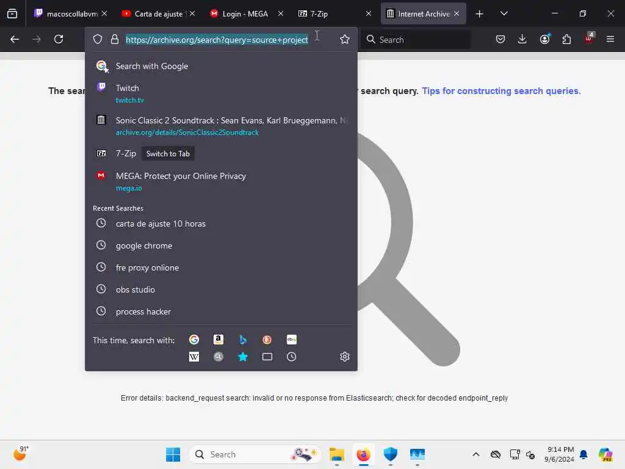Screen dimensions: 625x469
Task: Click the Windows taskbar Search field
Action: tap(255, 454)
